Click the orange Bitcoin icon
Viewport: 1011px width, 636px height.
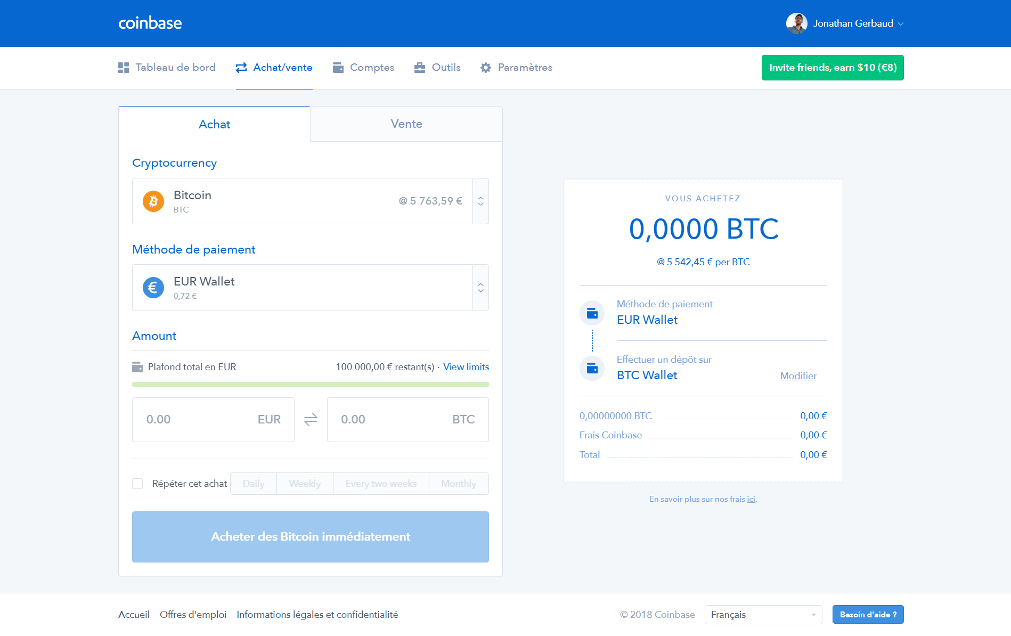153,201
